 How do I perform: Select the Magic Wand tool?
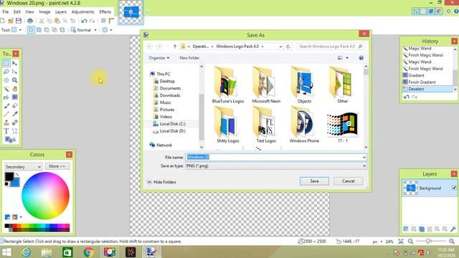coord(6,89)
